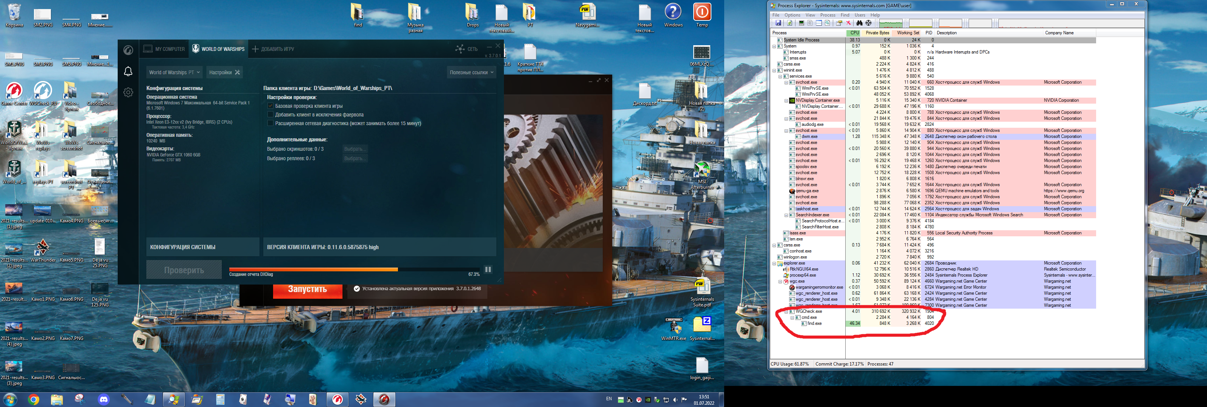
Task: Click the EN language indicator
Action: click(x=609, y=399)
